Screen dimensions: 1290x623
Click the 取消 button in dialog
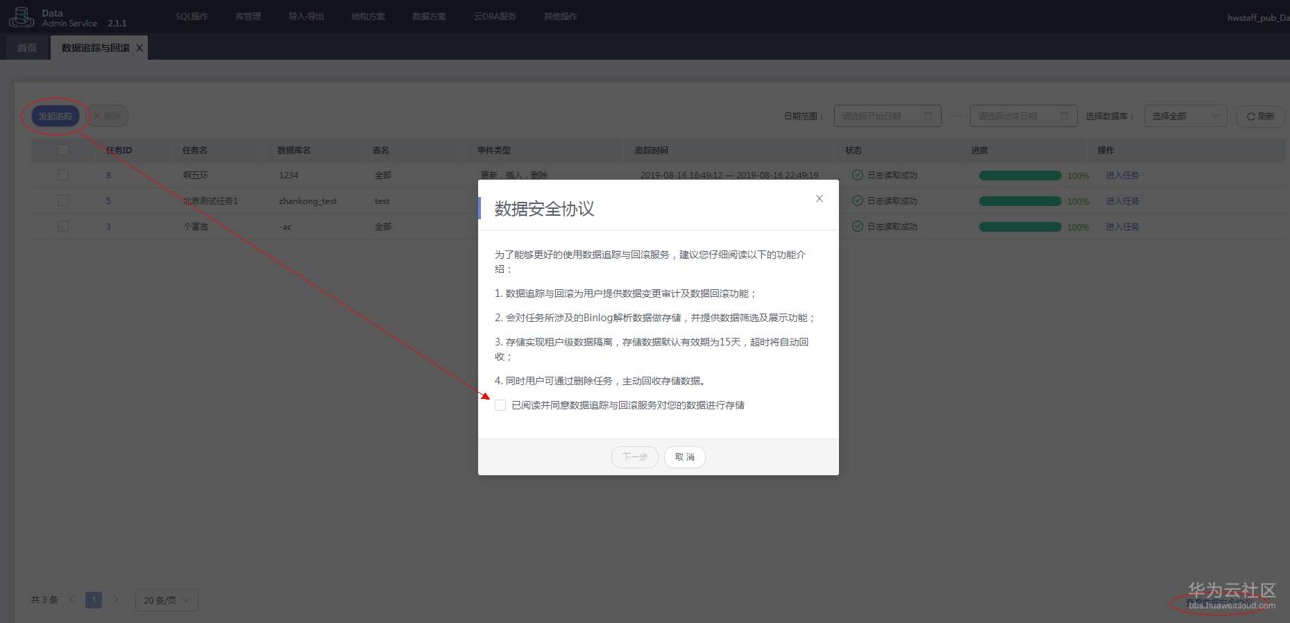(x=685, y=457)
